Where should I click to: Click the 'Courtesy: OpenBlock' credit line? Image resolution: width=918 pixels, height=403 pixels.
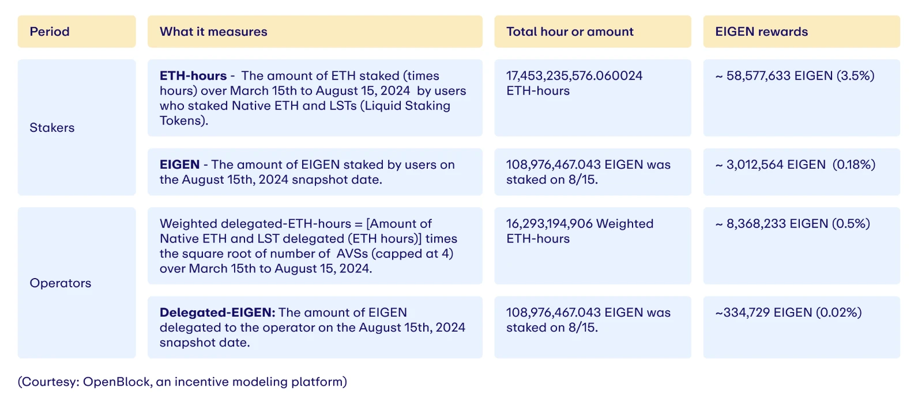182,382
